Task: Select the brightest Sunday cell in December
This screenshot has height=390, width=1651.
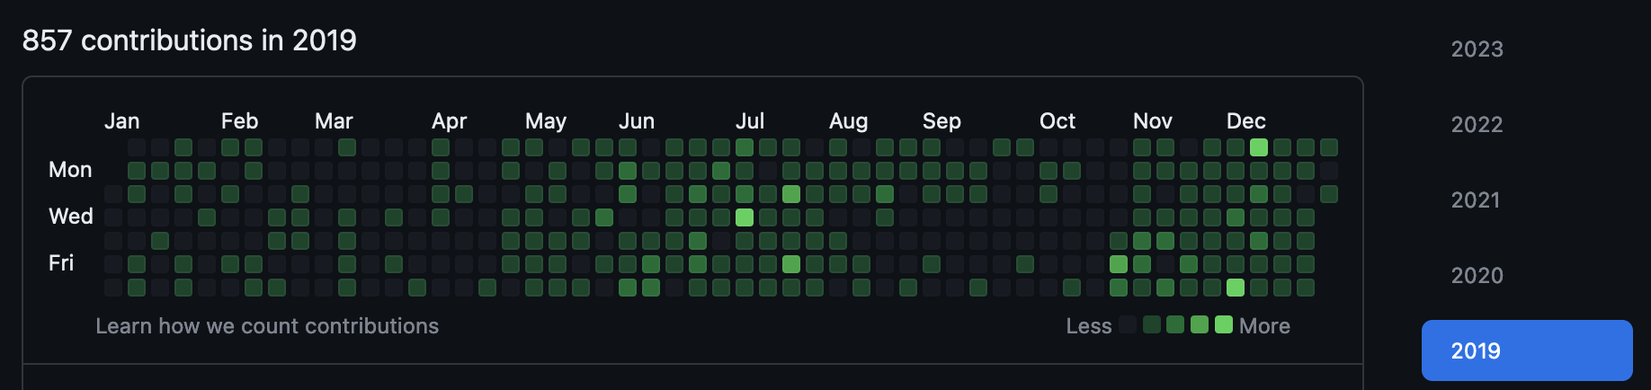Action: (x=1259, y=147)
